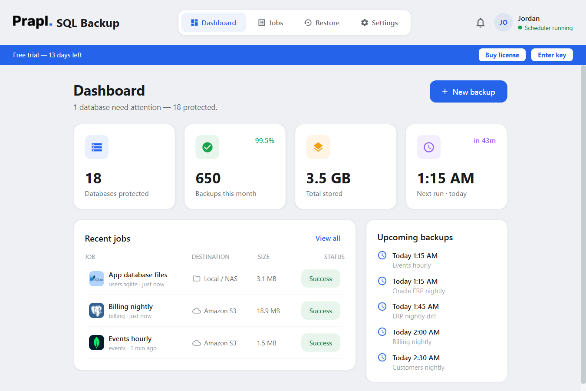Click the Scheduler running status text

tap(549, 28)
